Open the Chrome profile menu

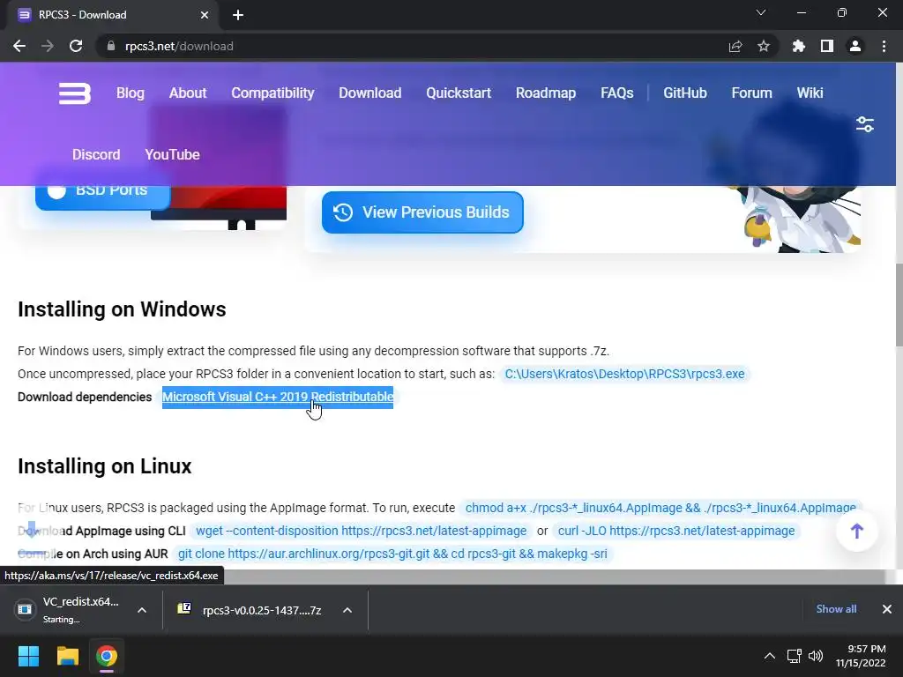click(x=855, y=46)
